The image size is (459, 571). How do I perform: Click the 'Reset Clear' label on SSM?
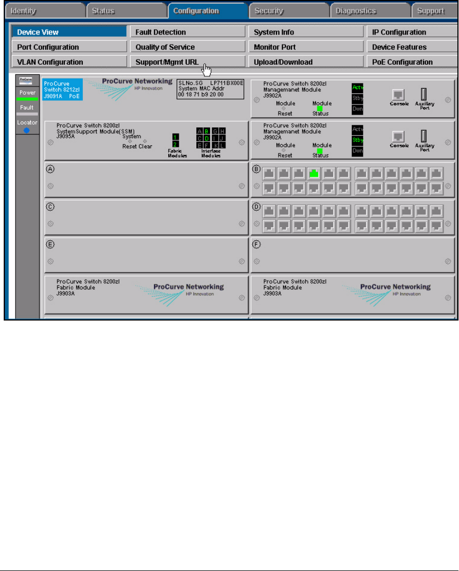137,146
